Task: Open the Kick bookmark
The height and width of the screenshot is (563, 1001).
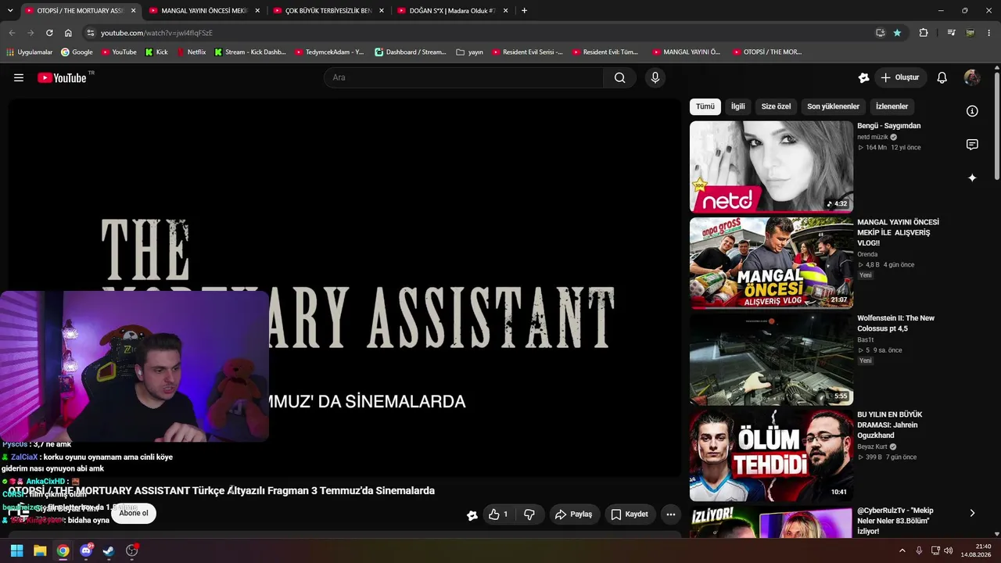Action: [156, 52]
